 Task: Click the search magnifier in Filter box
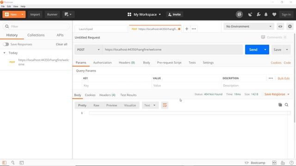(7, 26)
